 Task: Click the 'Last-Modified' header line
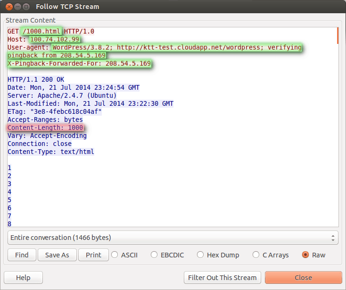pyautogui.click(x=91, y=103)
